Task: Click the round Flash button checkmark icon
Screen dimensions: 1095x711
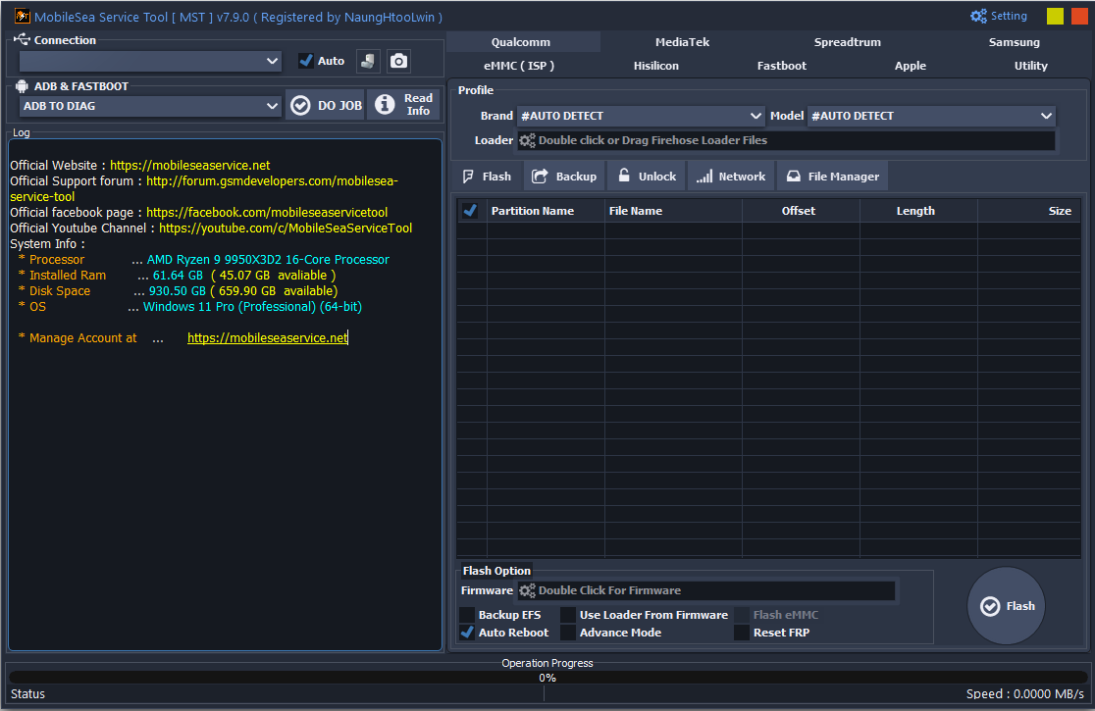Action: [990, 606]
